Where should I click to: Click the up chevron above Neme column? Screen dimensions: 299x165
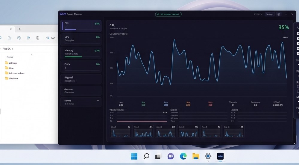[x=32, y=55]
